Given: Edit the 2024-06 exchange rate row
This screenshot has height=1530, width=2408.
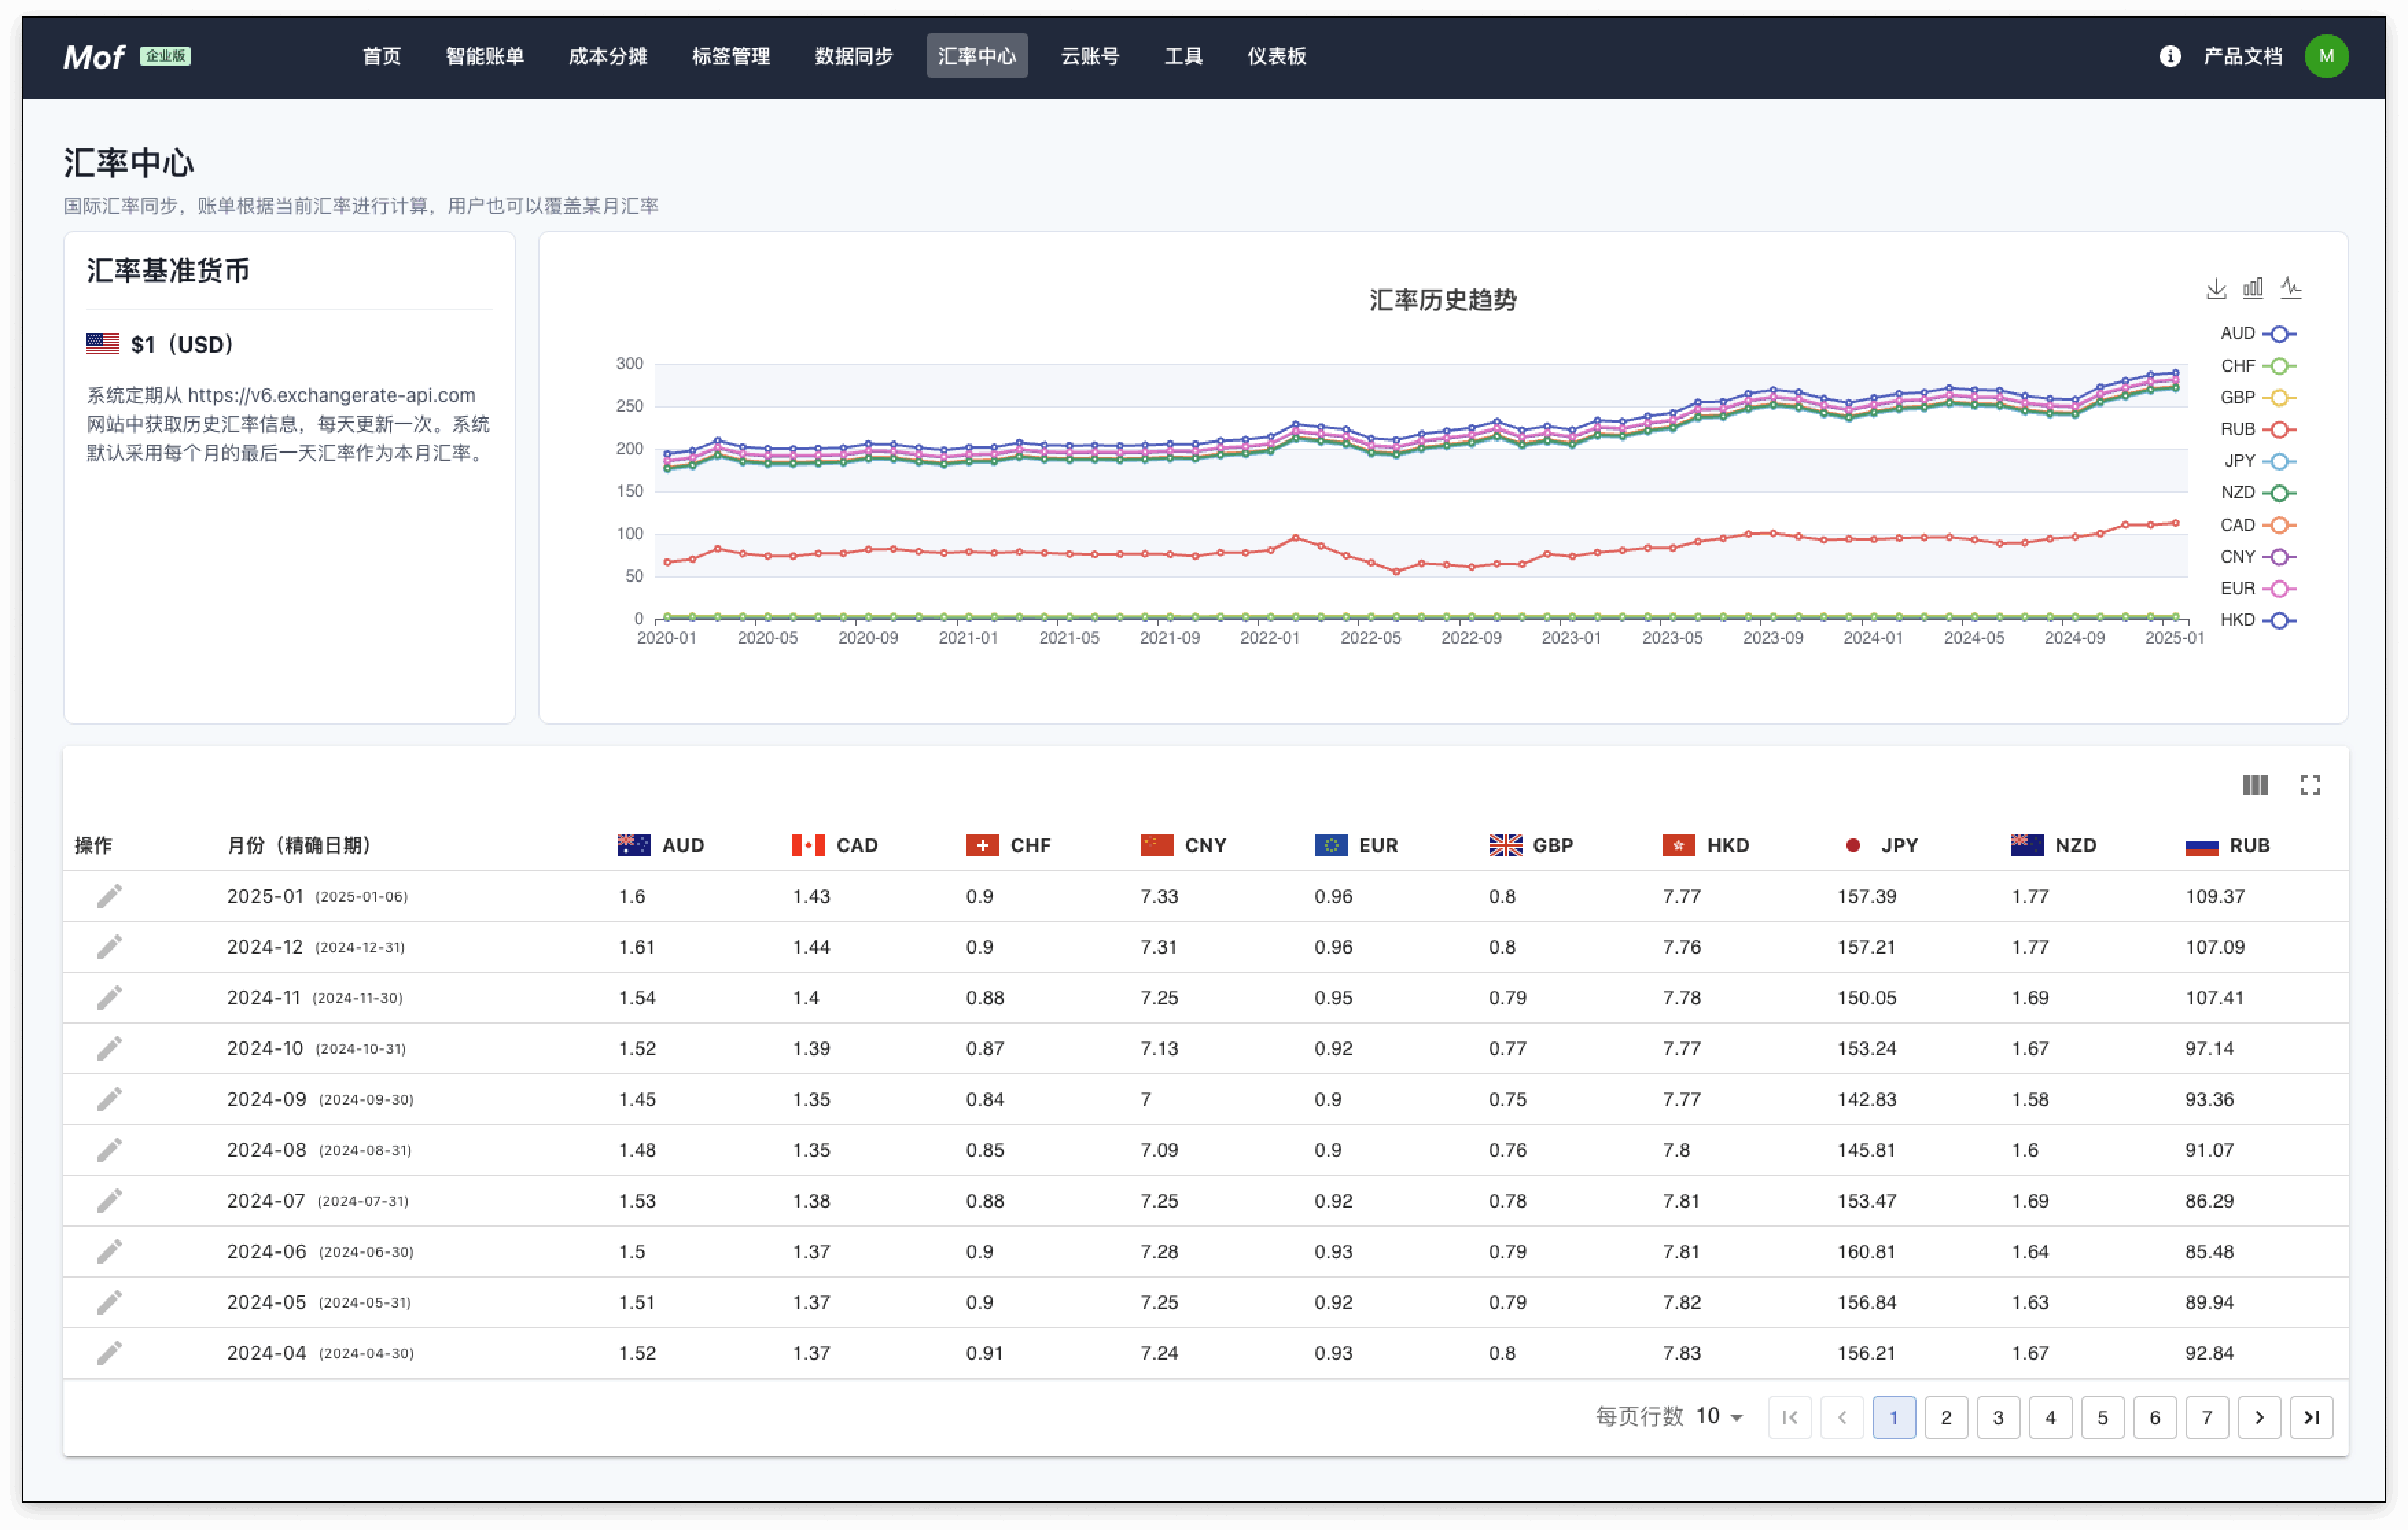Looking at the screenshot, I should point(109,1252).
